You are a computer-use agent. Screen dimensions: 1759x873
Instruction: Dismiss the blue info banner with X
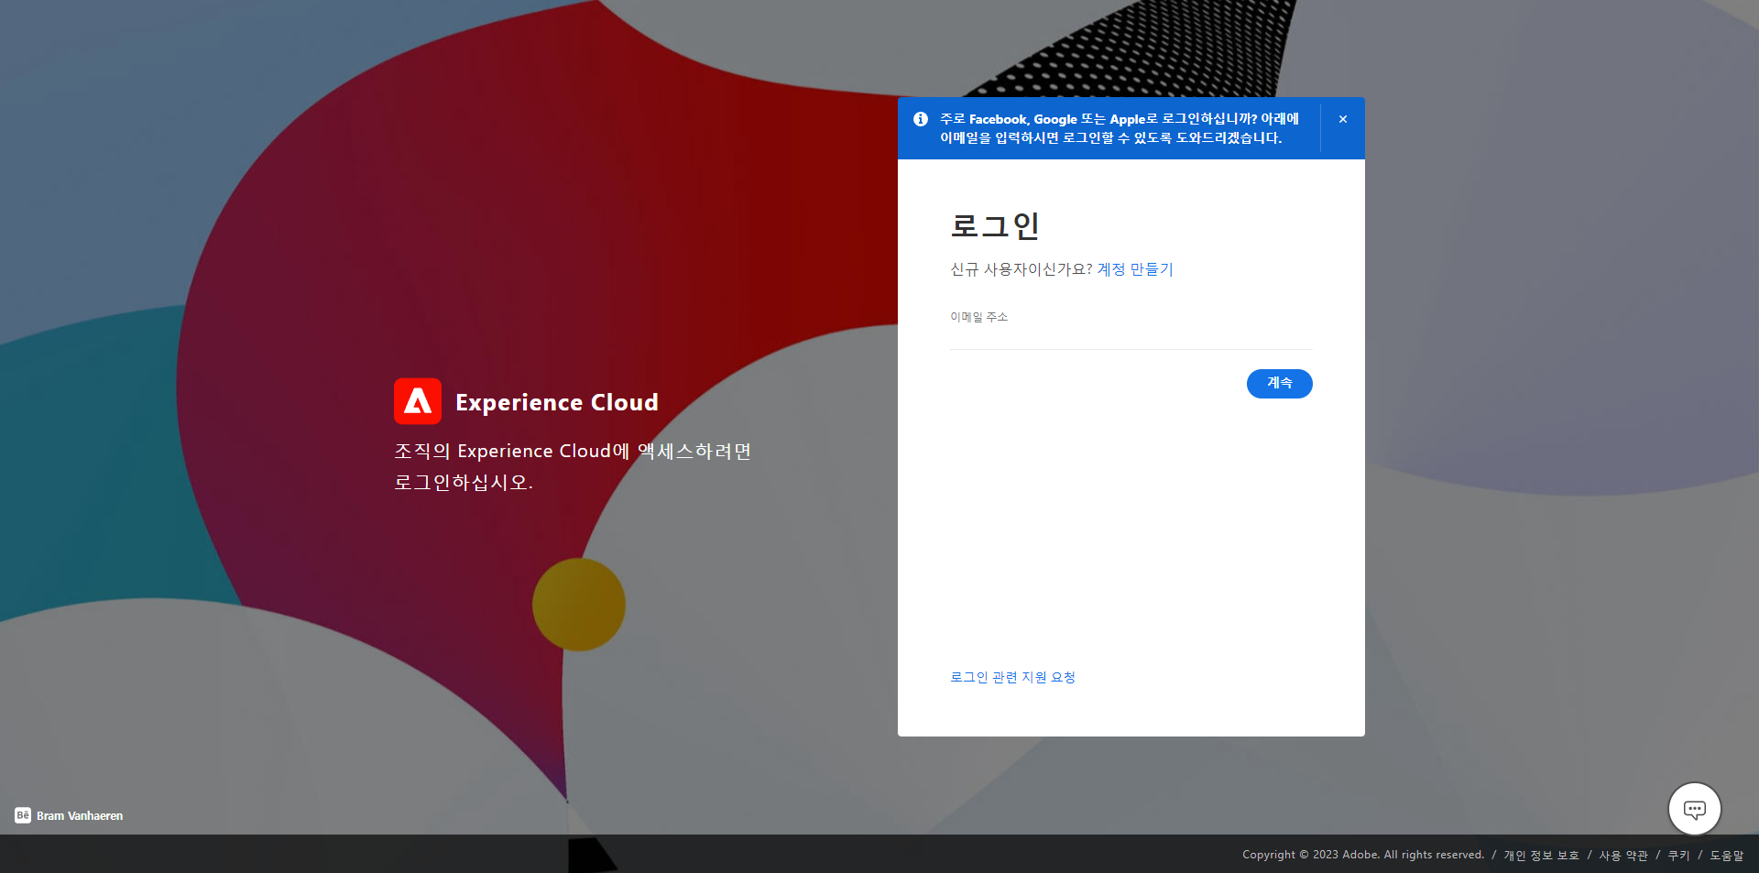[1343, 119]
